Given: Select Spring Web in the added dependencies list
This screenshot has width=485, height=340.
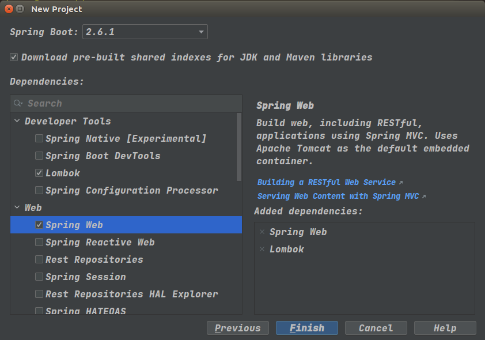Looking at the screenshot, I should [x=298, y=232].
